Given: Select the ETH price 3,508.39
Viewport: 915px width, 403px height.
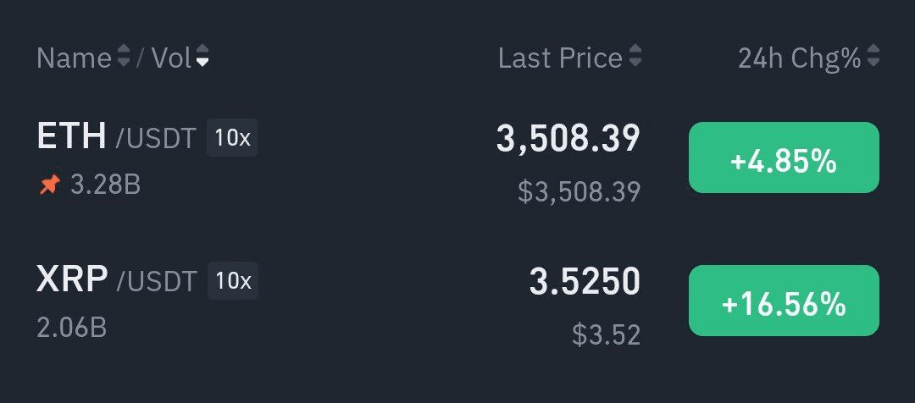Looking at the screenshot, I should click(568, 139).
